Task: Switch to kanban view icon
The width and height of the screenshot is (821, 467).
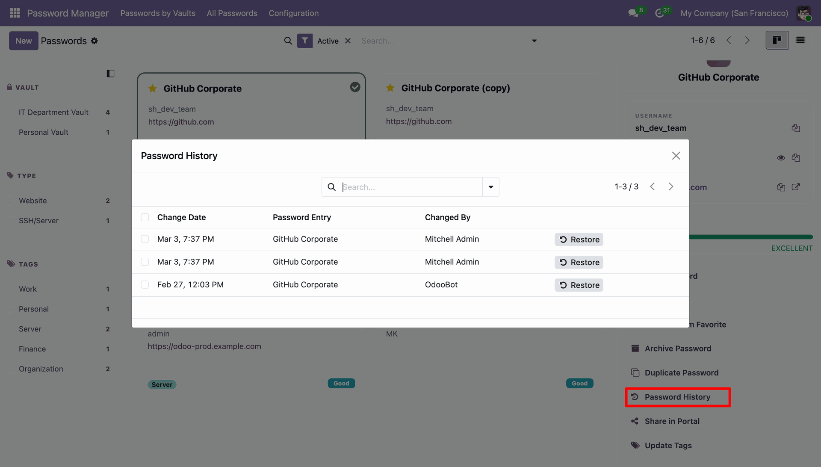Action: click(x=777, y=40)
